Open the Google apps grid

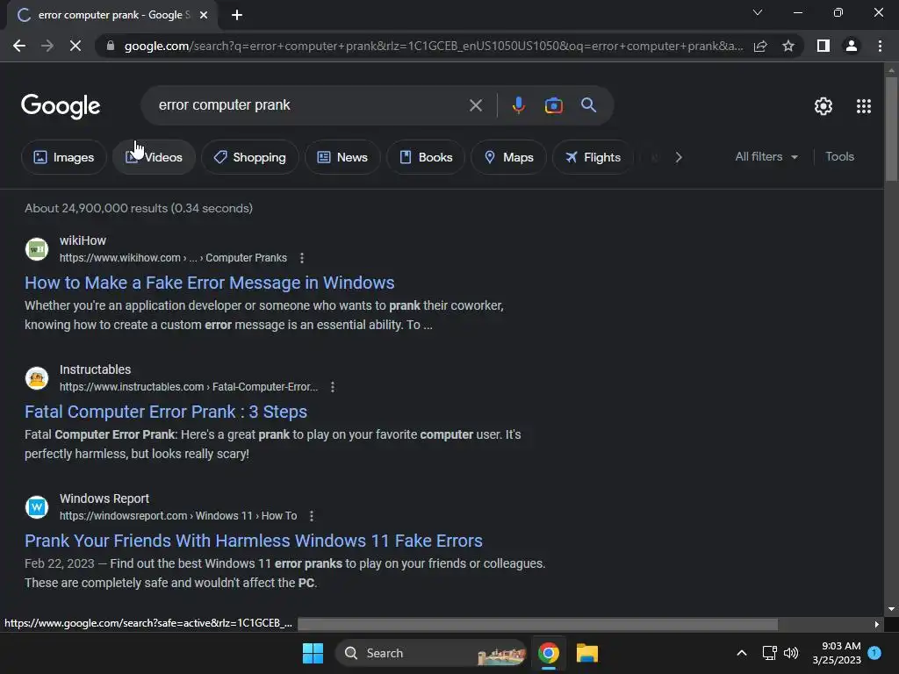864,106
